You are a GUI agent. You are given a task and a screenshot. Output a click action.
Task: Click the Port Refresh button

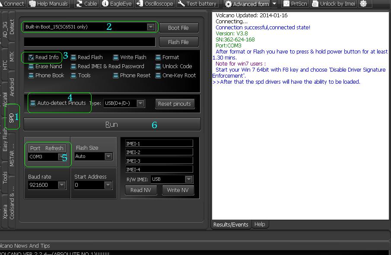point(47,148)
